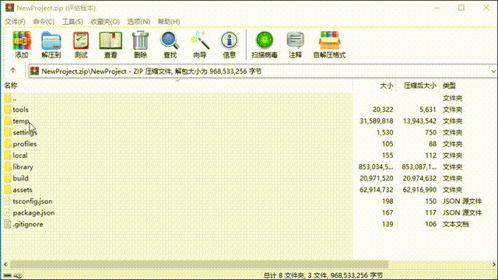This screenshot has height=280, width=498.
Task: Click the assets folder icon
Action: click(8, 190)
